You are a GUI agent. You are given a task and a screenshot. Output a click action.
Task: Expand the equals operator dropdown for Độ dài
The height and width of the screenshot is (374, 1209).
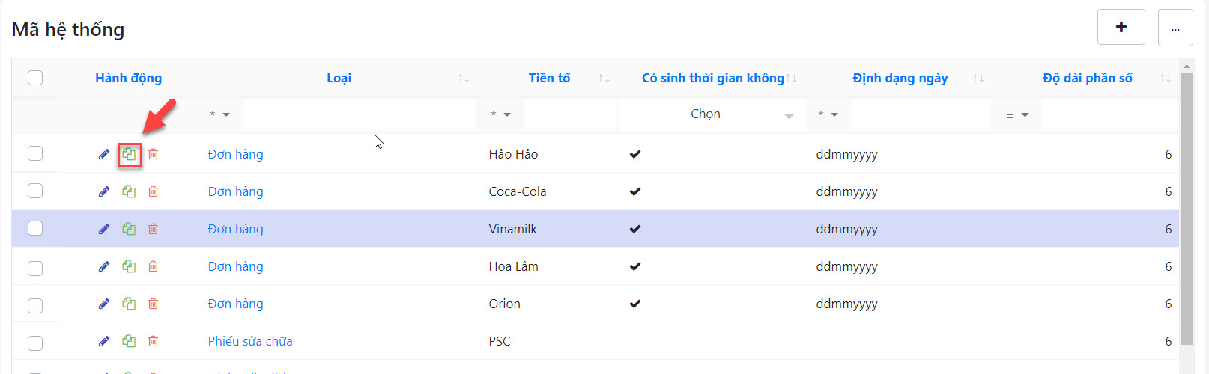point(1016,115)
